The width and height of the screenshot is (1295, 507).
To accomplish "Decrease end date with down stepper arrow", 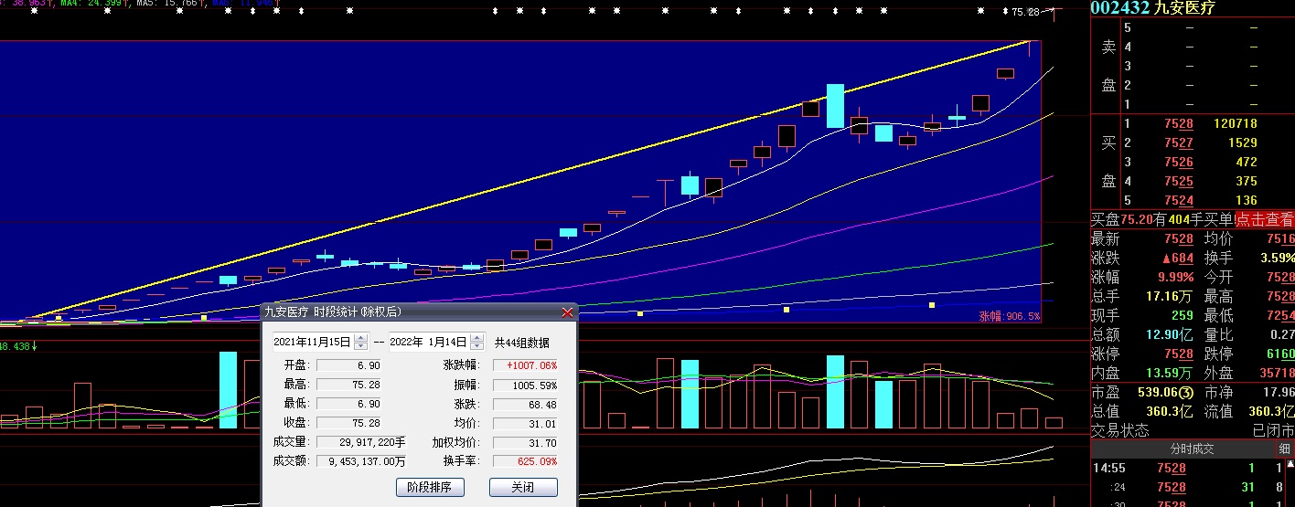I will click(476, 346).
